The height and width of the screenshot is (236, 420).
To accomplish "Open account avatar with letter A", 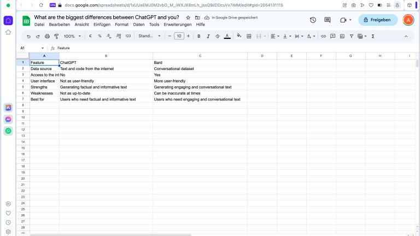I will [408, 20].
